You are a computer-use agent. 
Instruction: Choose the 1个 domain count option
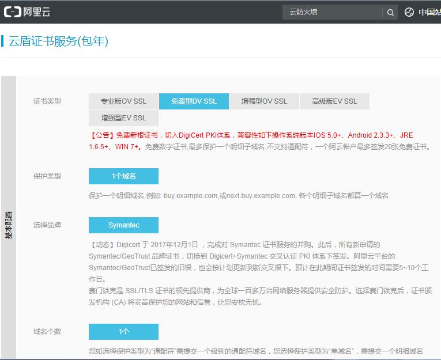[123, 332]
